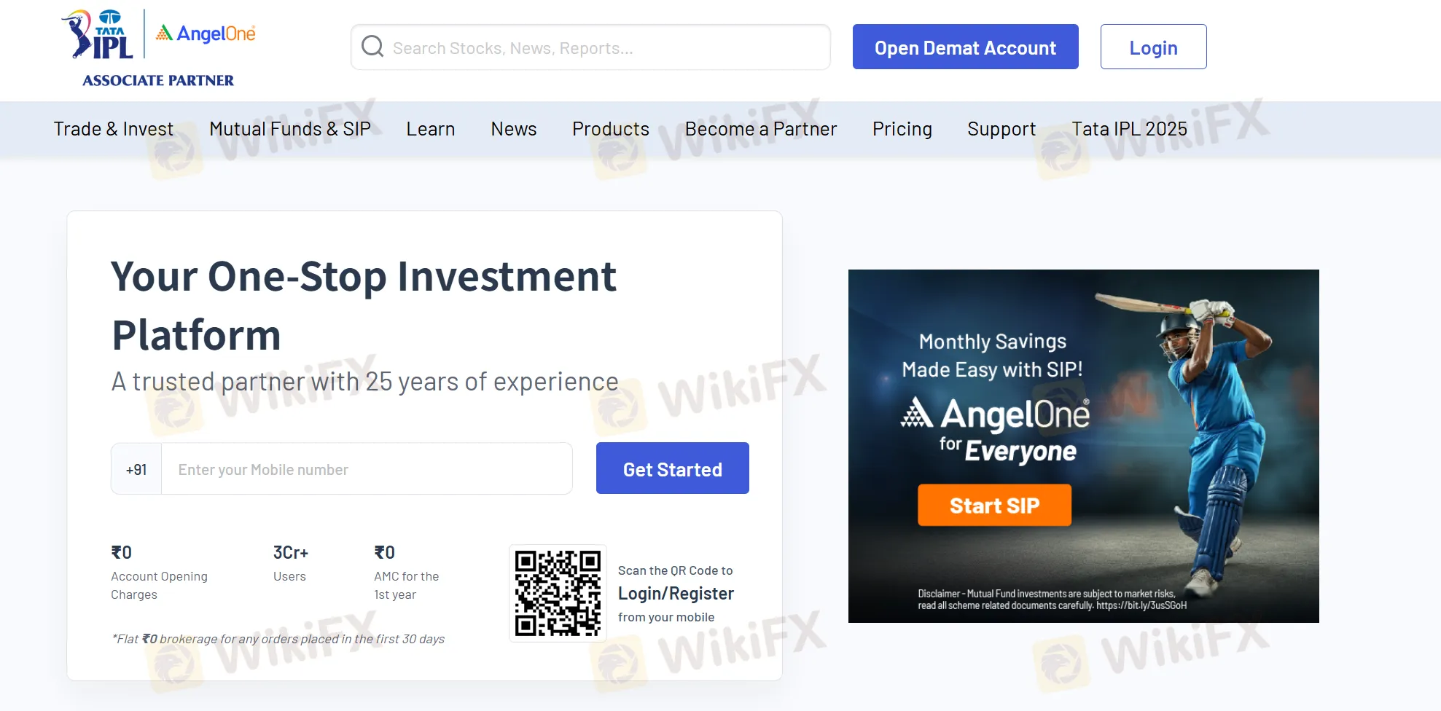Screen dimensions: 1441x711
Task: Click the mobile number input field
Action: 367,469
